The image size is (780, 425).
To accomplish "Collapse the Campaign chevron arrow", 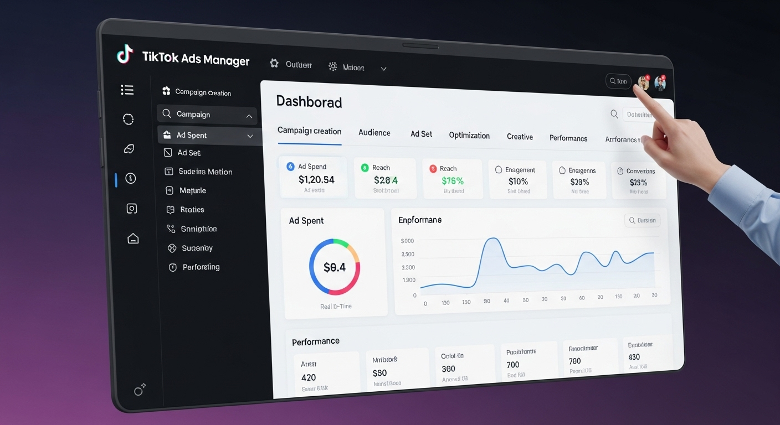I will pos(249,116).
